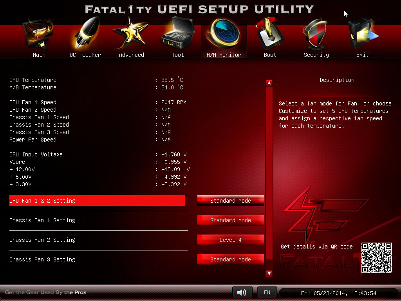
Task: Switch to the Main tab label
Action: (x=39, y=55)
